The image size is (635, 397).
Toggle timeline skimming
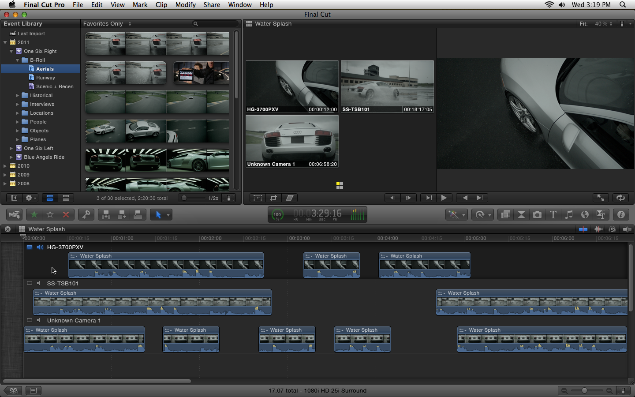[583, 229]
